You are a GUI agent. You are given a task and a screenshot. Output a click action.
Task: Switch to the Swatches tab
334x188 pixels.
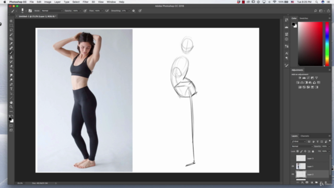[x=304, y=18]
